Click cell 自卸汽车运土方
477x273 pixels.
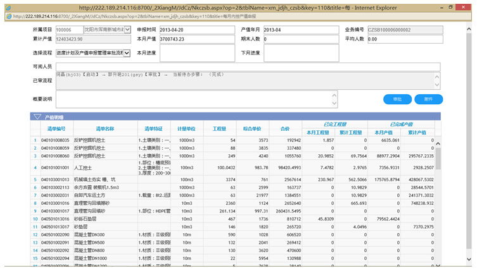pyautogui.click(x=89, y=195)
